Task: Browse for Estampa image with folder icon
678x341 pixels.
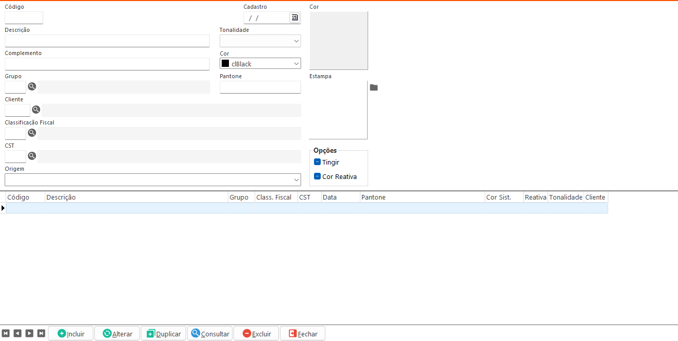Action: click(374, 88)
